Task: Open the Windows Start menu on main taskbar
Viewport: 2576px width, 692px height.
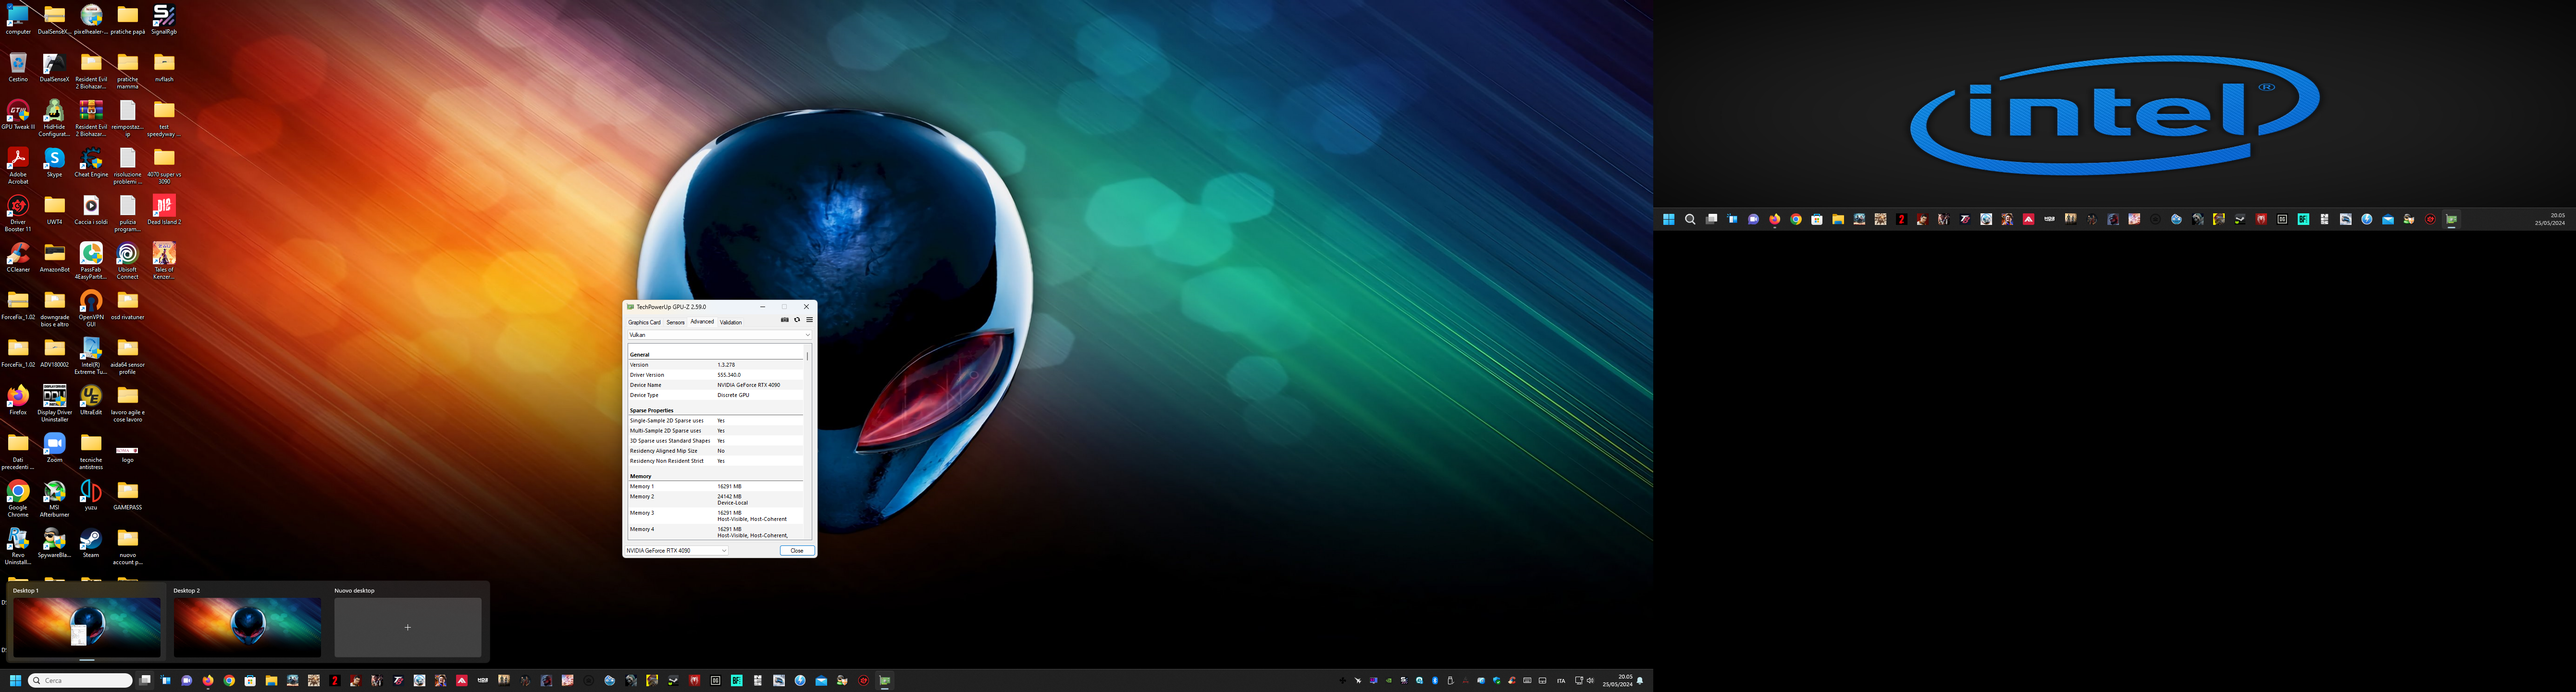Action: [15, 681]
